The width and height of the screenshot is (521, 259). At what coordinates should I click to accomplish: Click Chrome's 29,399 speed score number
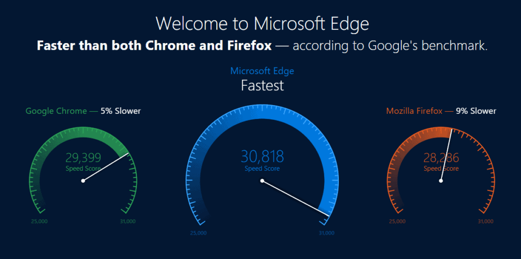[83, 157]
